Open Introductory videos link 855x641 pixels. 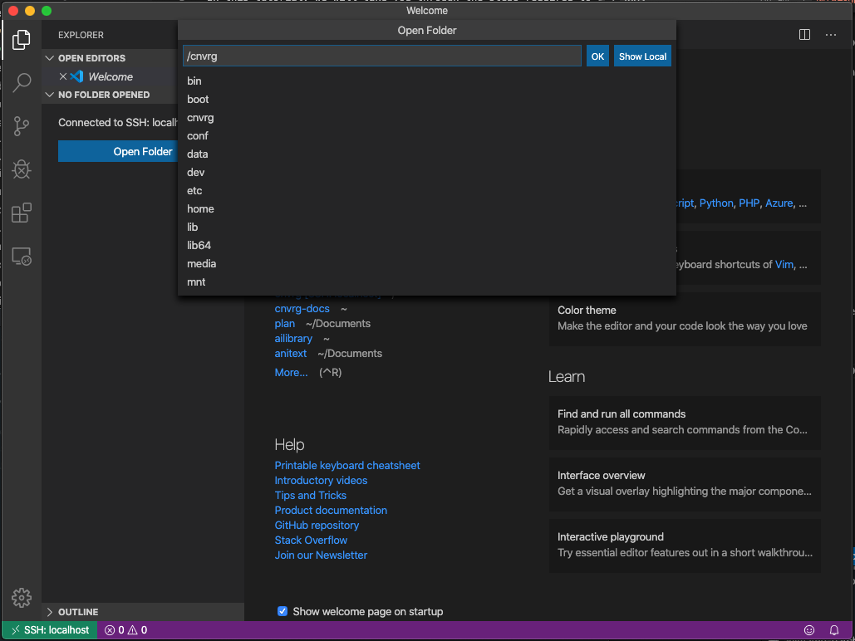321,480
